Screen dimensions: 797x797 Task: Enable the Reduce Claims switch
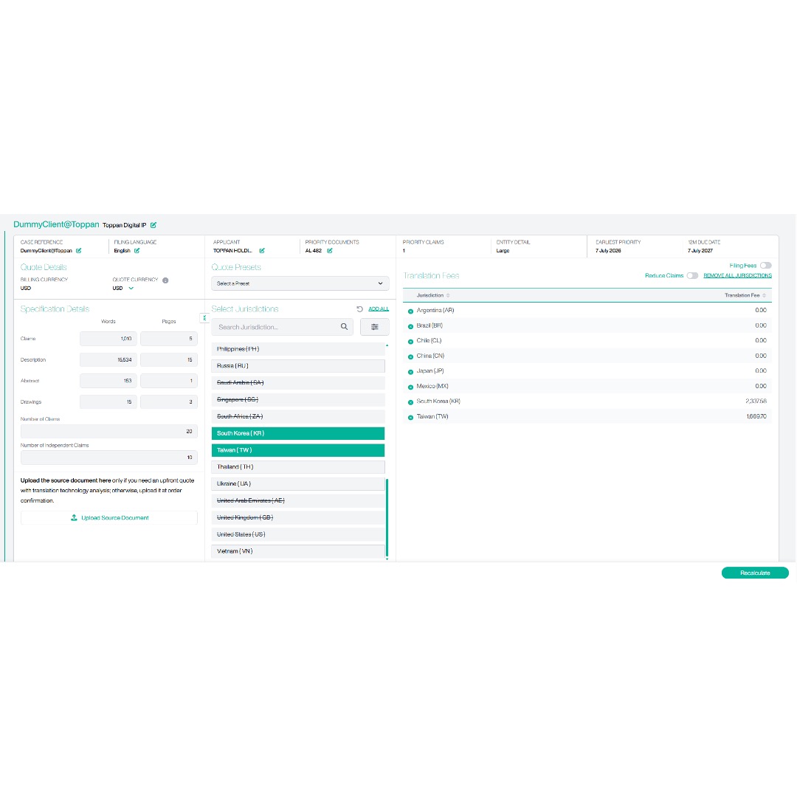pyautogui.click(x=691, y=275)
